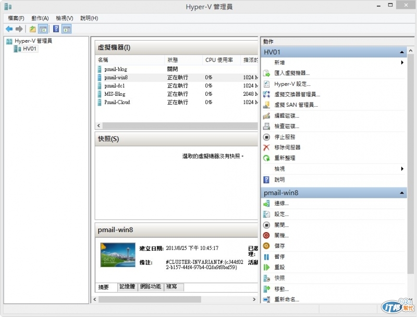
Task: Click the bottom details scrollbar left arrow
Action: (95, 299)
